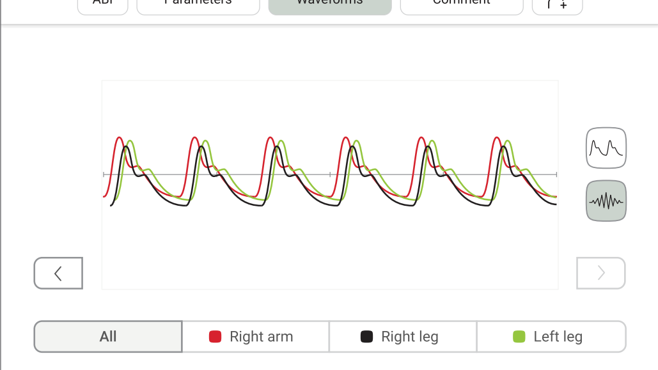Toggle the Right arm waveform display
658x370 pixels.
click(x=255, y=336)
